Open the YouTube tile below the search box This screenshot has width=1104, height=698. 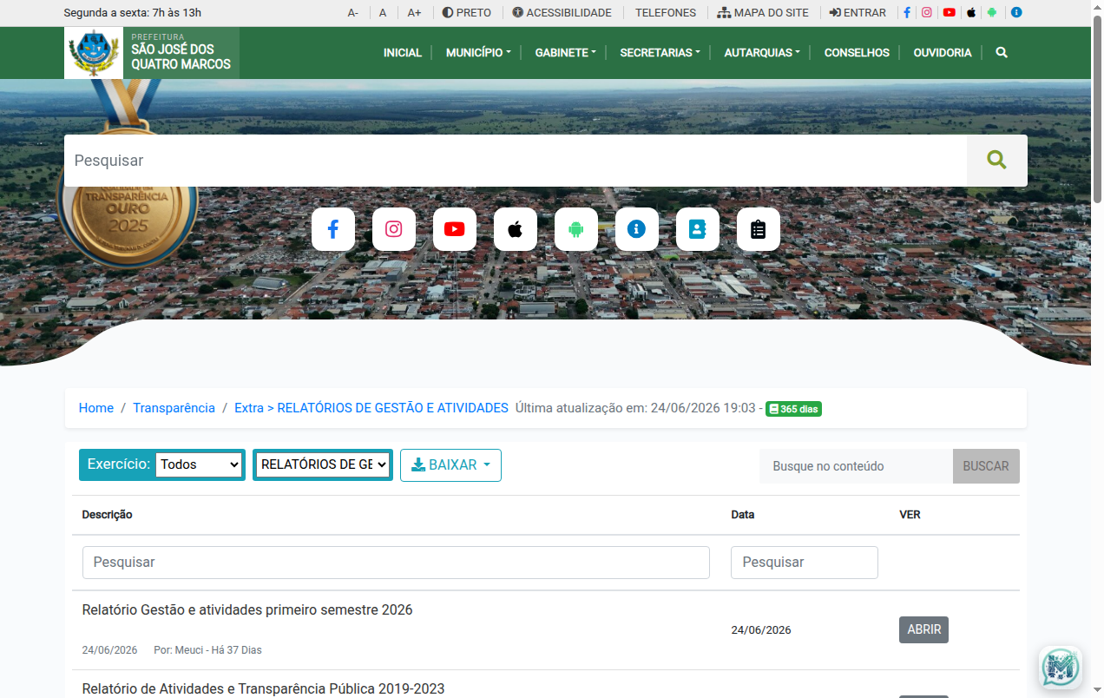pos(455,229)
